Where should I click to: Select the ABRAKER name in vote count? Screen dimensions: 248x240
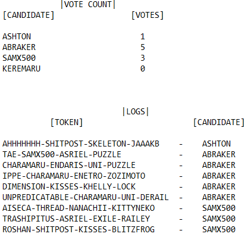[19, 47]
